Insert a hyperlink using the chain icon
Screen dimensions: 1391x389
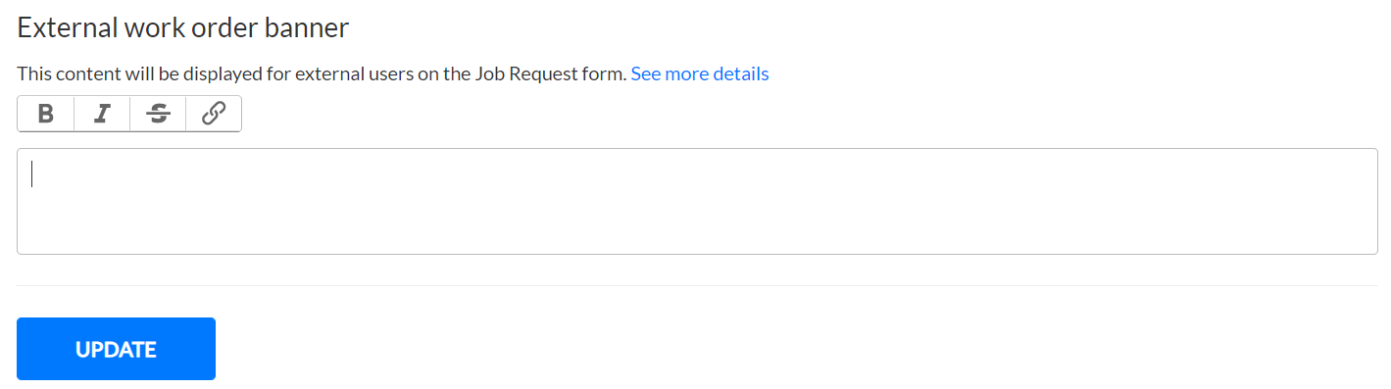pos(214,114)
